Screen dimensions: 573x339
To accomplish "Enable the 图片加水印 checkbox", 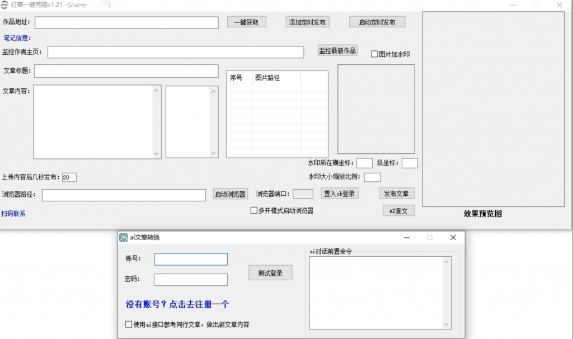I will [x=374, y=54].
